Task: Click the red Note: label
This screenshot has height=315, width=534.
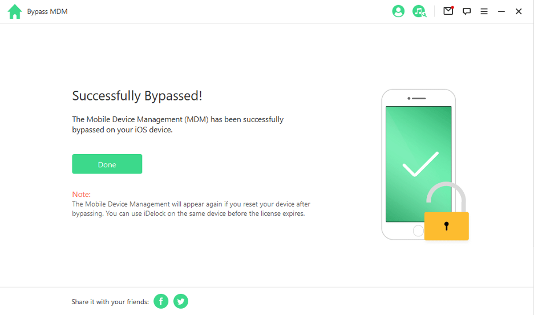Action: [x=82, y=195]
